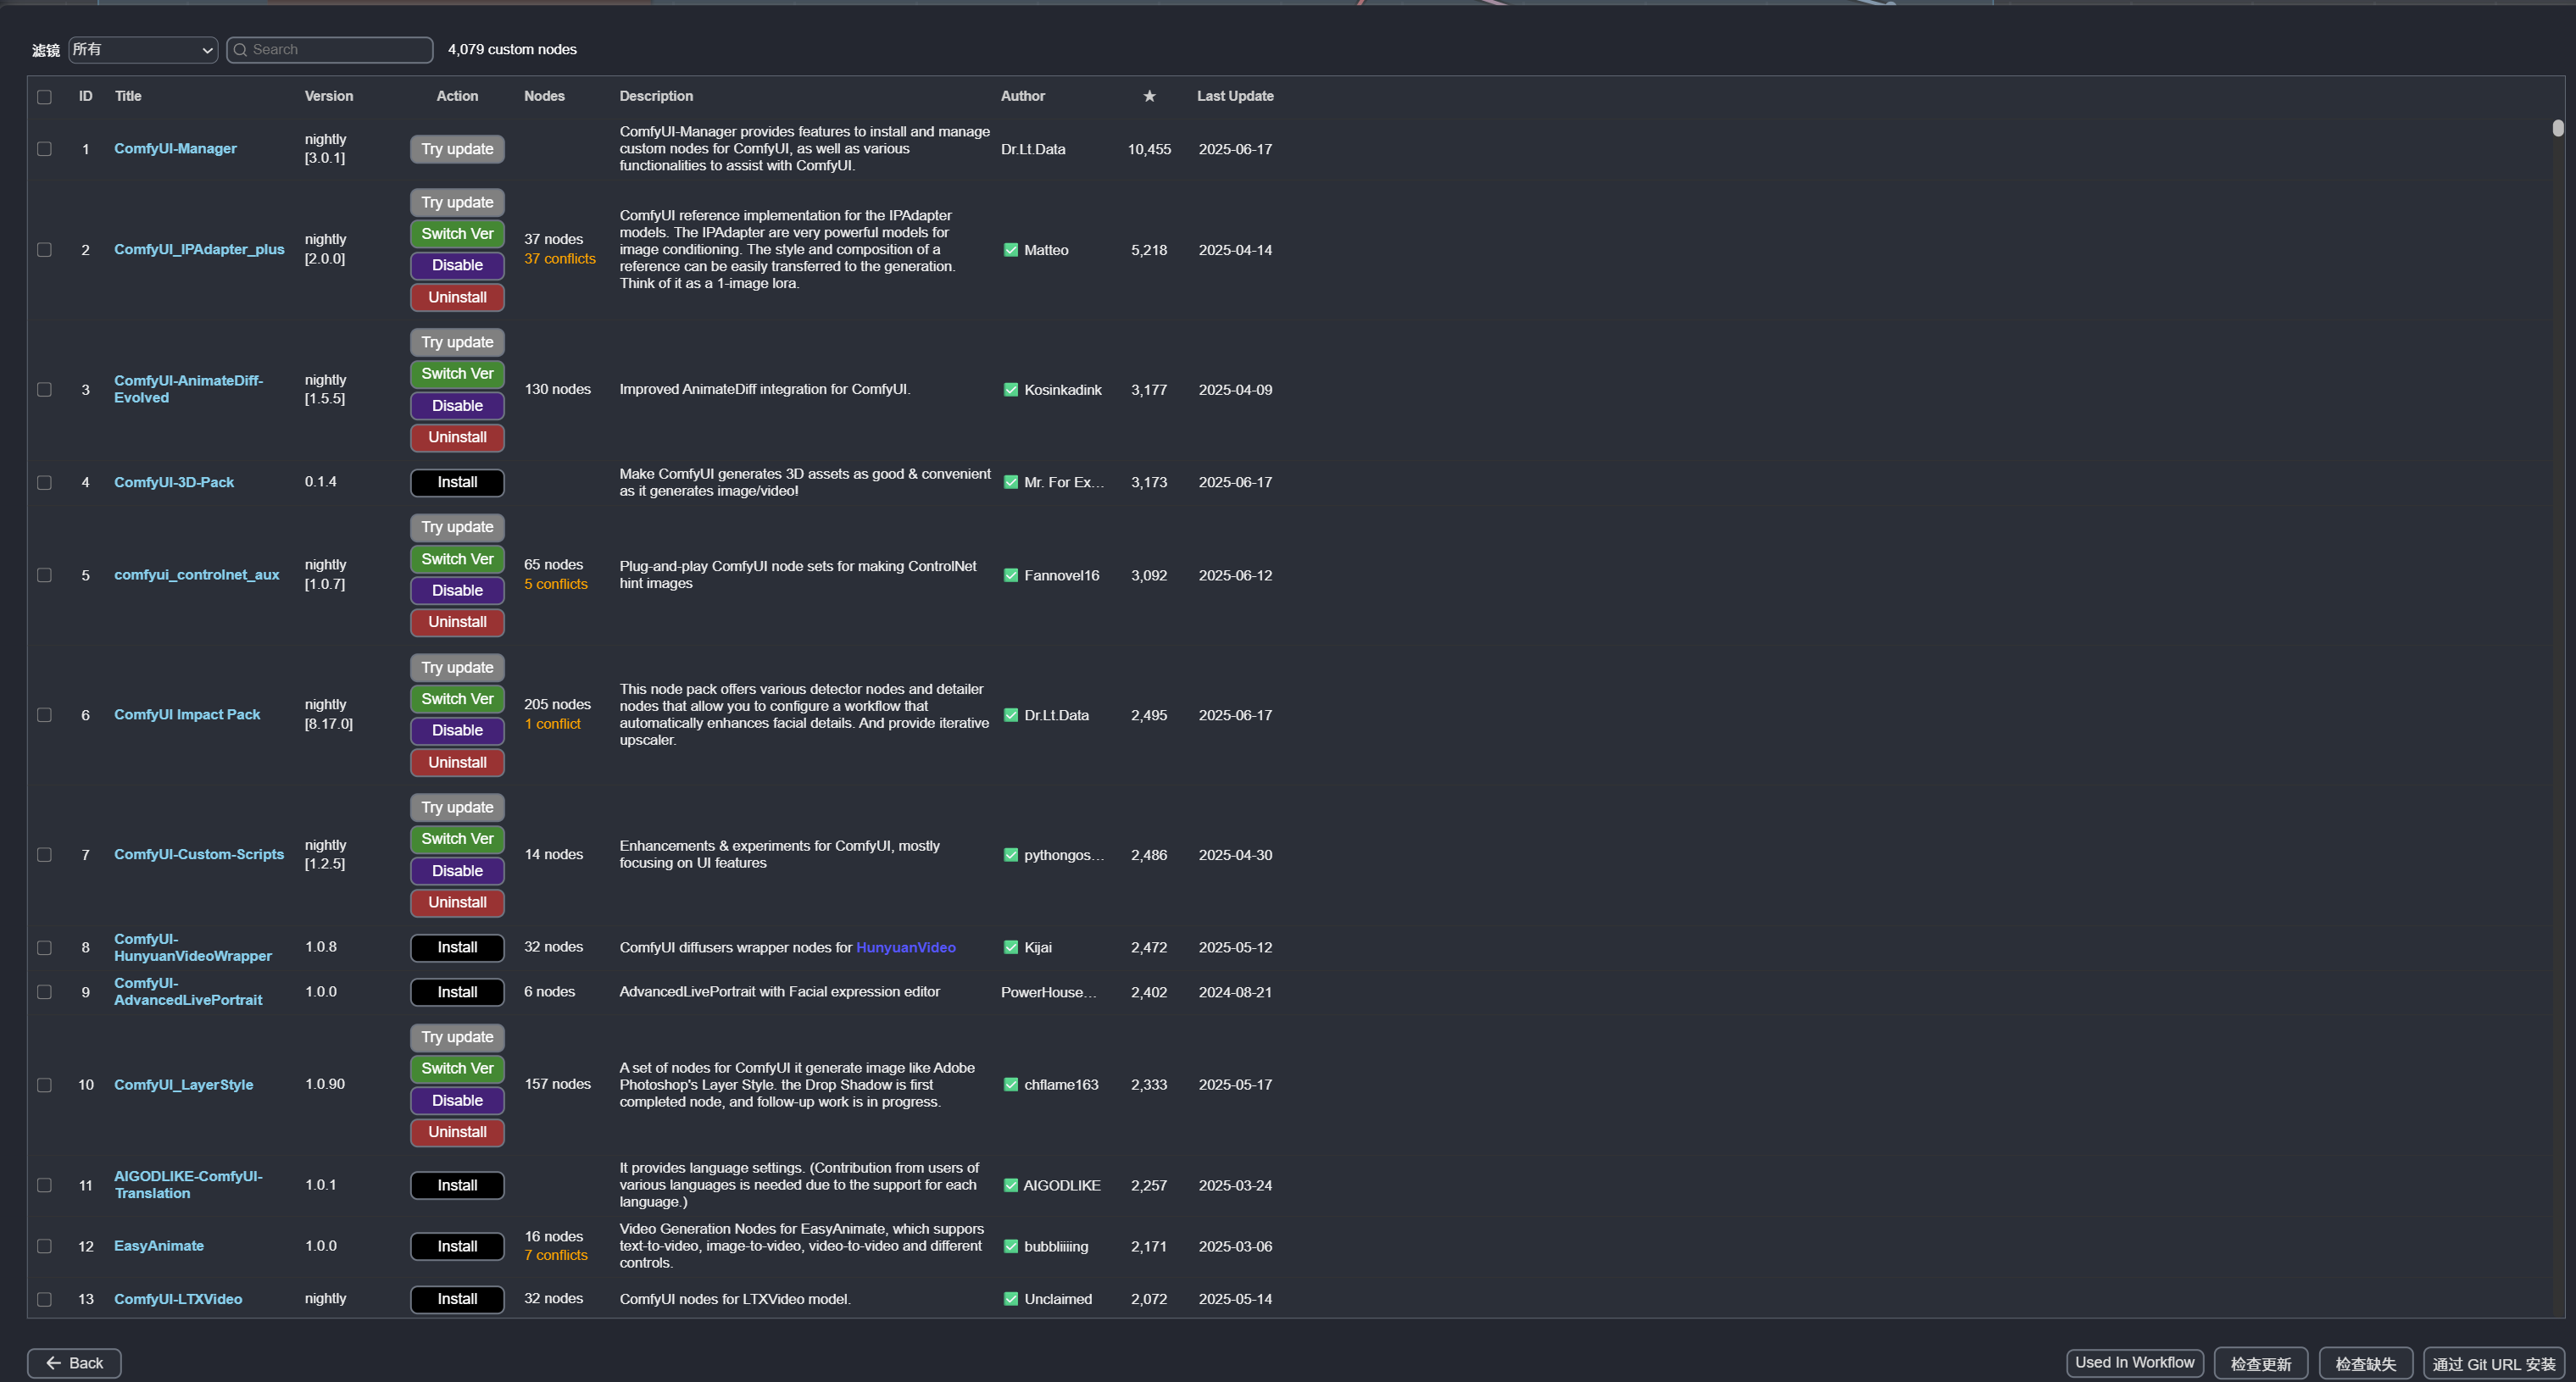Click the Back button
The width and height of the screenshot is (2576, 1382).
(74, 1363)
